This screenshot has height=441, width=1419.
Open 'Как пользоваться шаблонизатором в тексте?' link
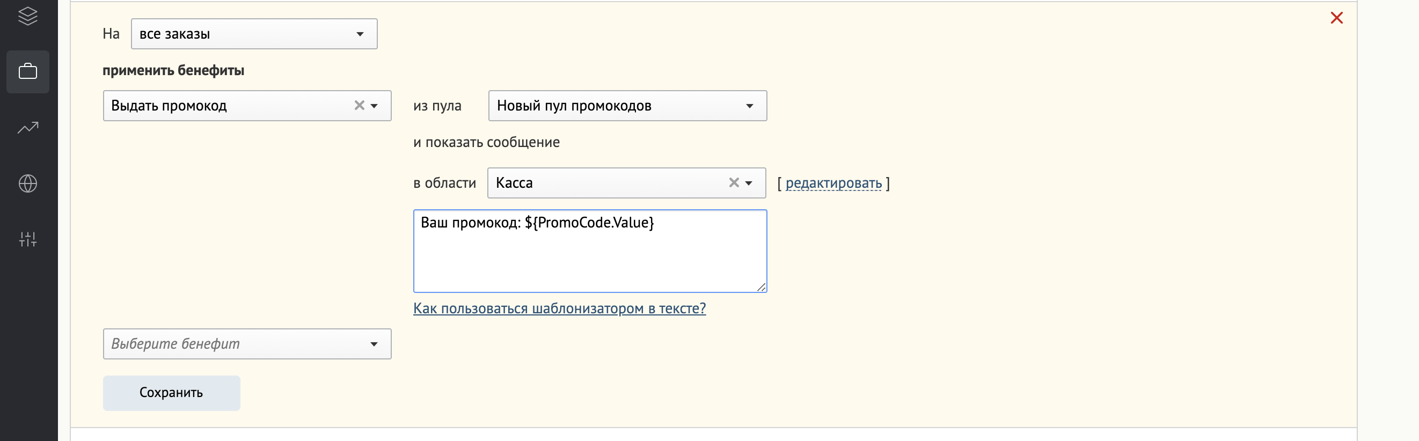coord(559,308)
